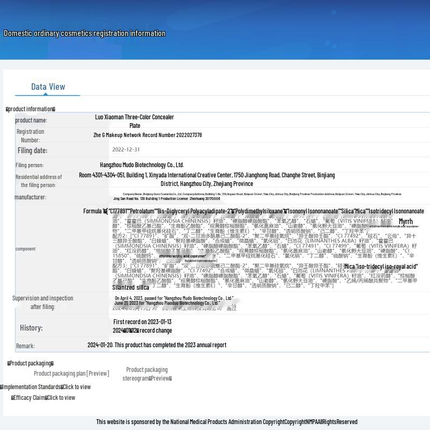Select 'First record on 2023-01-13' history entry
The height and width of the screenshot is (430, 430).
click(x=142, y=321)
